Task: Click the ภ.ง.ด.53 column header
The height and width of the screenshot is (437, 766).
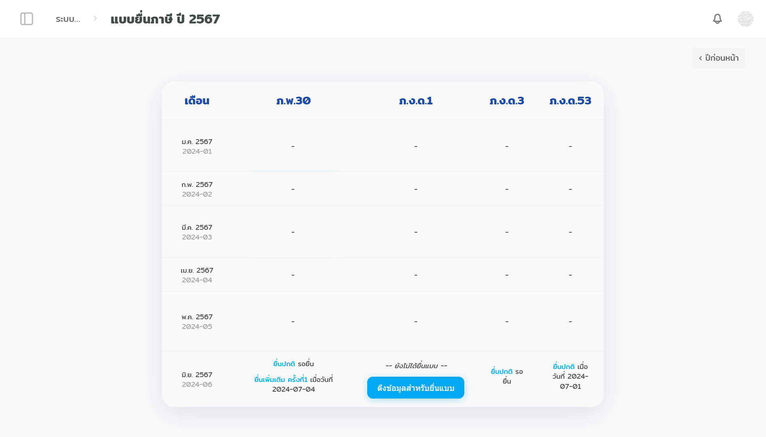Action: click(570, 101)
